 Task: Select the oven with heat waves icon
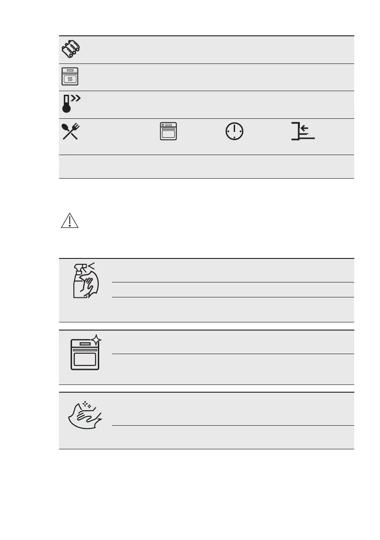pyautogui.click(x=70, y=77)
